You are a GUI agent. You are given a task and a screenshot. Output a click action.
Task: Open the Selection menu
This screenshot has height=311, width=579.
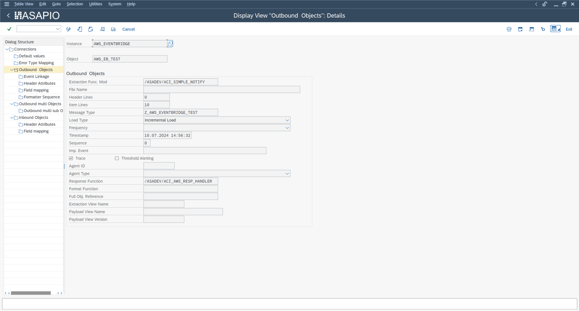tap(75, 4)
